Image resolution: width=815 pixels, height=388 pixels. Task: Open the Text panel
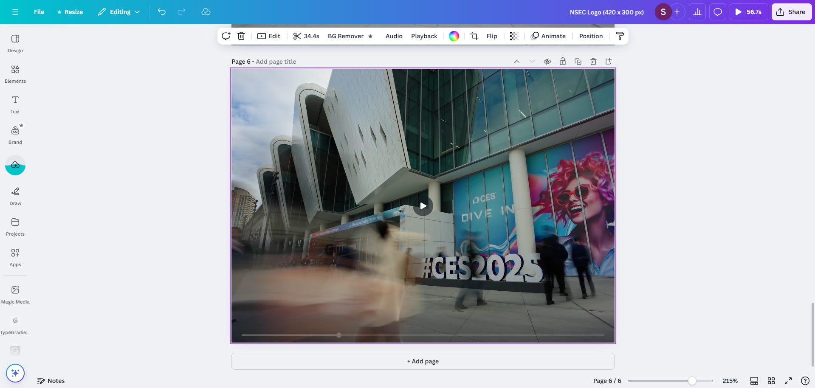15,105
